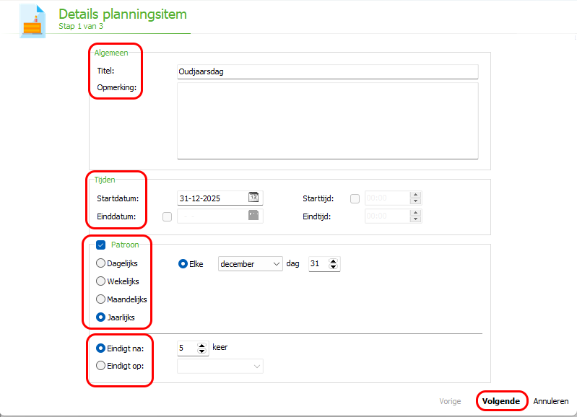The height and width of the screenshot is (417, 577).
Task: Tick the Starttijd checkbox
Action: pos(355,198)
